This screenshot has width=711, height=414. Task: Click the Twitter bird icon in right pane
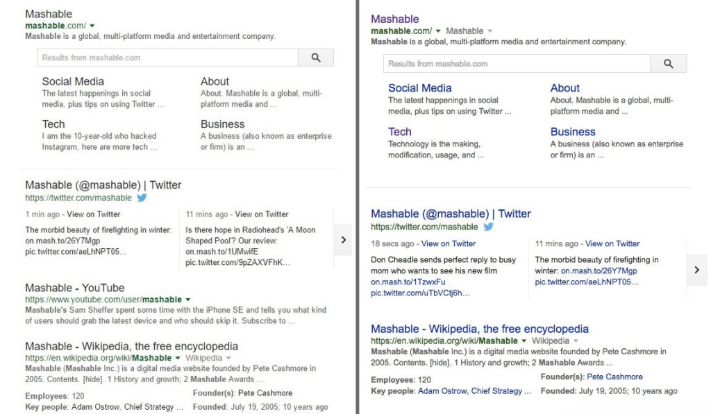tap(488, 227)
